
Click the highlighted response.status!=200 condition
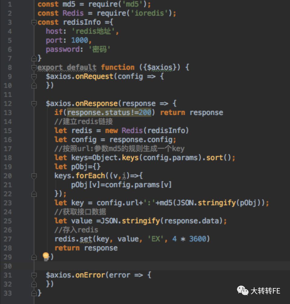pos(109,113)
